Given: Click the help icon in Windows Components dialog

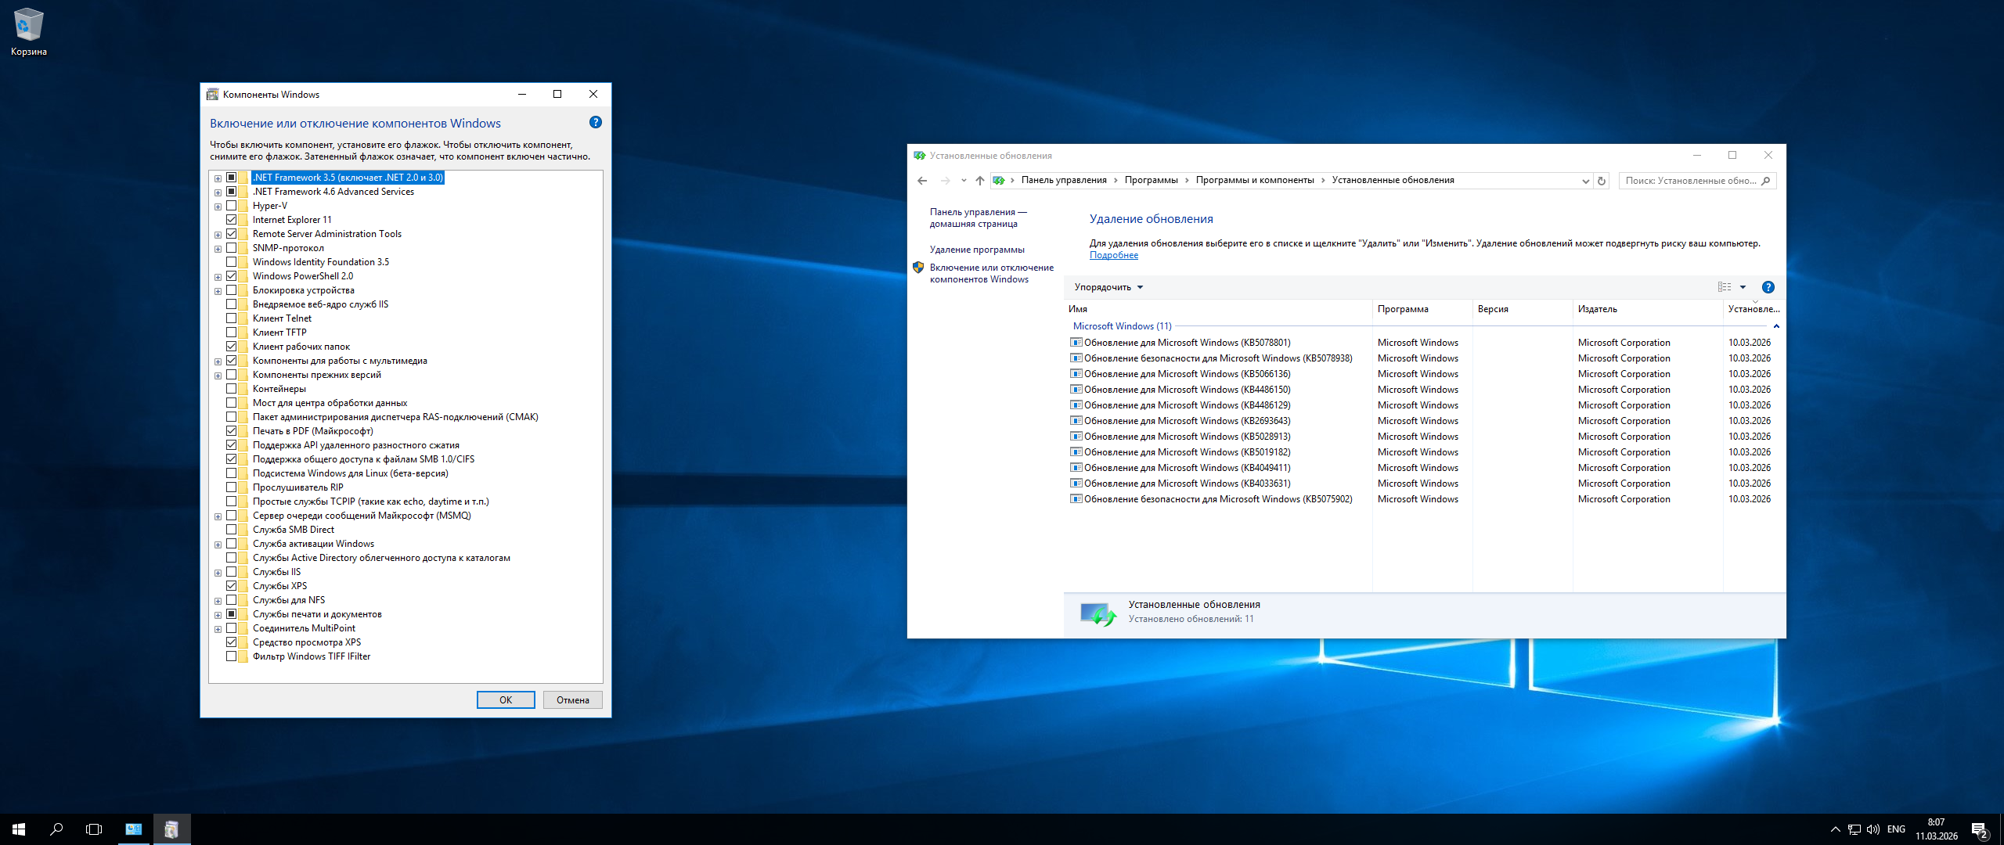Looking at the screenshot, I should click(595, 123).
